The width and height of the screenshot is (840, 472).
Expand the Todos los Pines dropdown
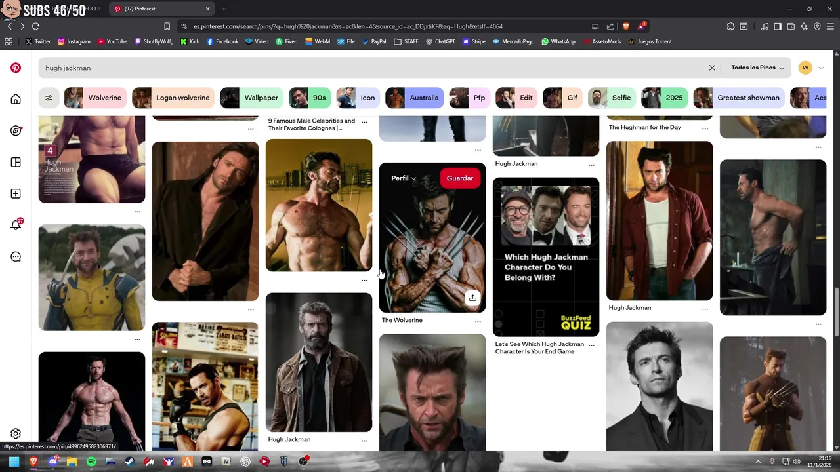[757, 68]
